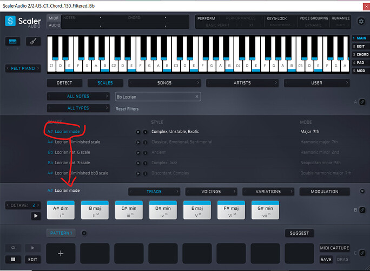Open the TRIADS chord type dropdown
The height and width of the screenshot is (271, 370).
(154, 191)
